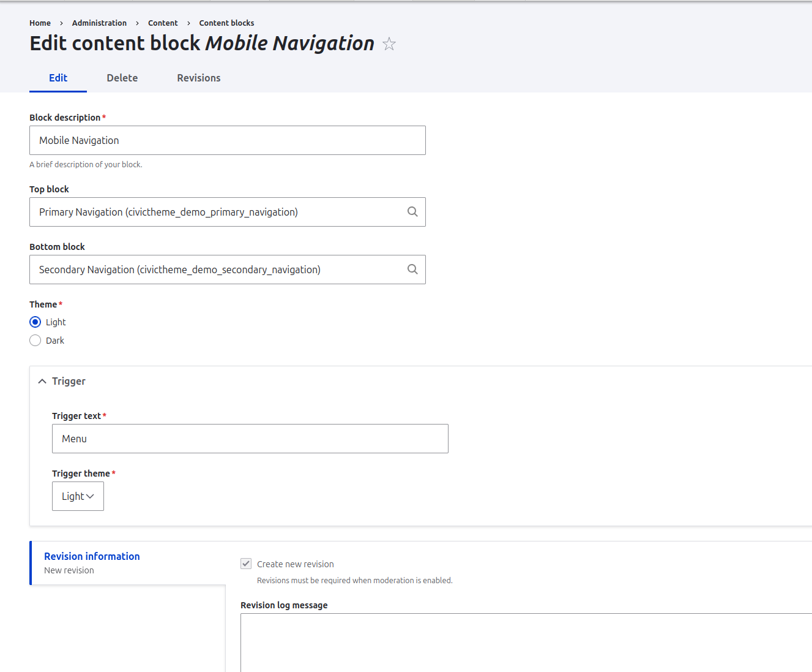Screen dimensions: 812x672
Task: Navigate to Home via breadcrumb
Action: tap(40, 23)
